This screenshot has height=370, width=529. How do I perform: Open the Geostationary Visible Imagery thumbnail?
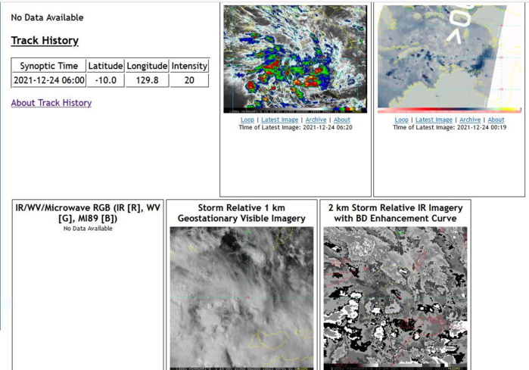point(241,297)
